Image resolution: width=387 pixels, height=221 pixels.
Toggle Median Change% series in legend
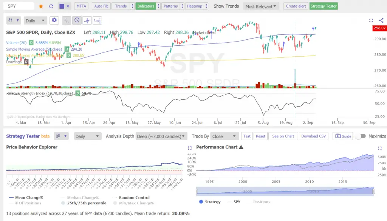pyautogui.click(x=80, y=198)
